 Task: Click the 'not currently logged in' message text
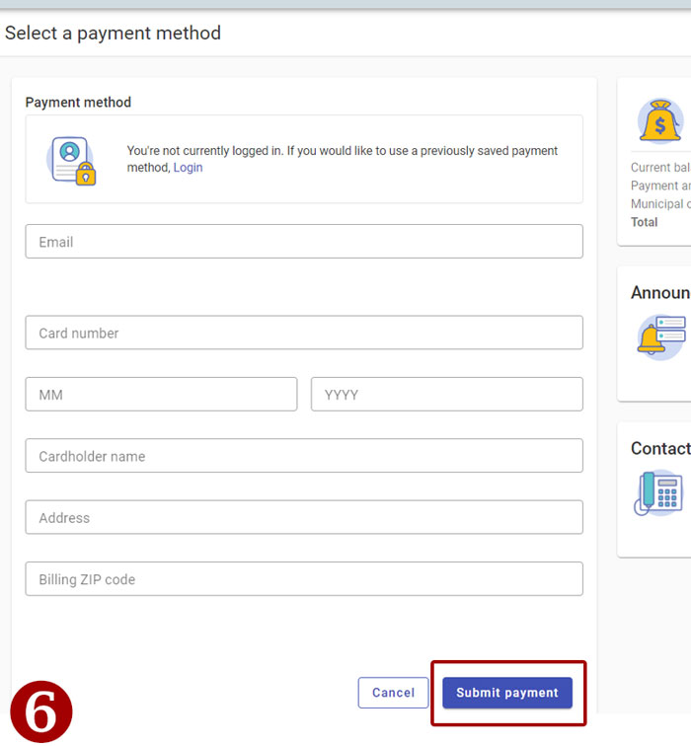(343, 159)
